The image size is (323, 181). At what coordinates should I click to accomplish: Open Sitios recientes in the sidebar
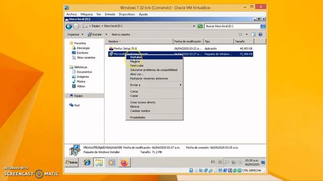pos(86,58)
